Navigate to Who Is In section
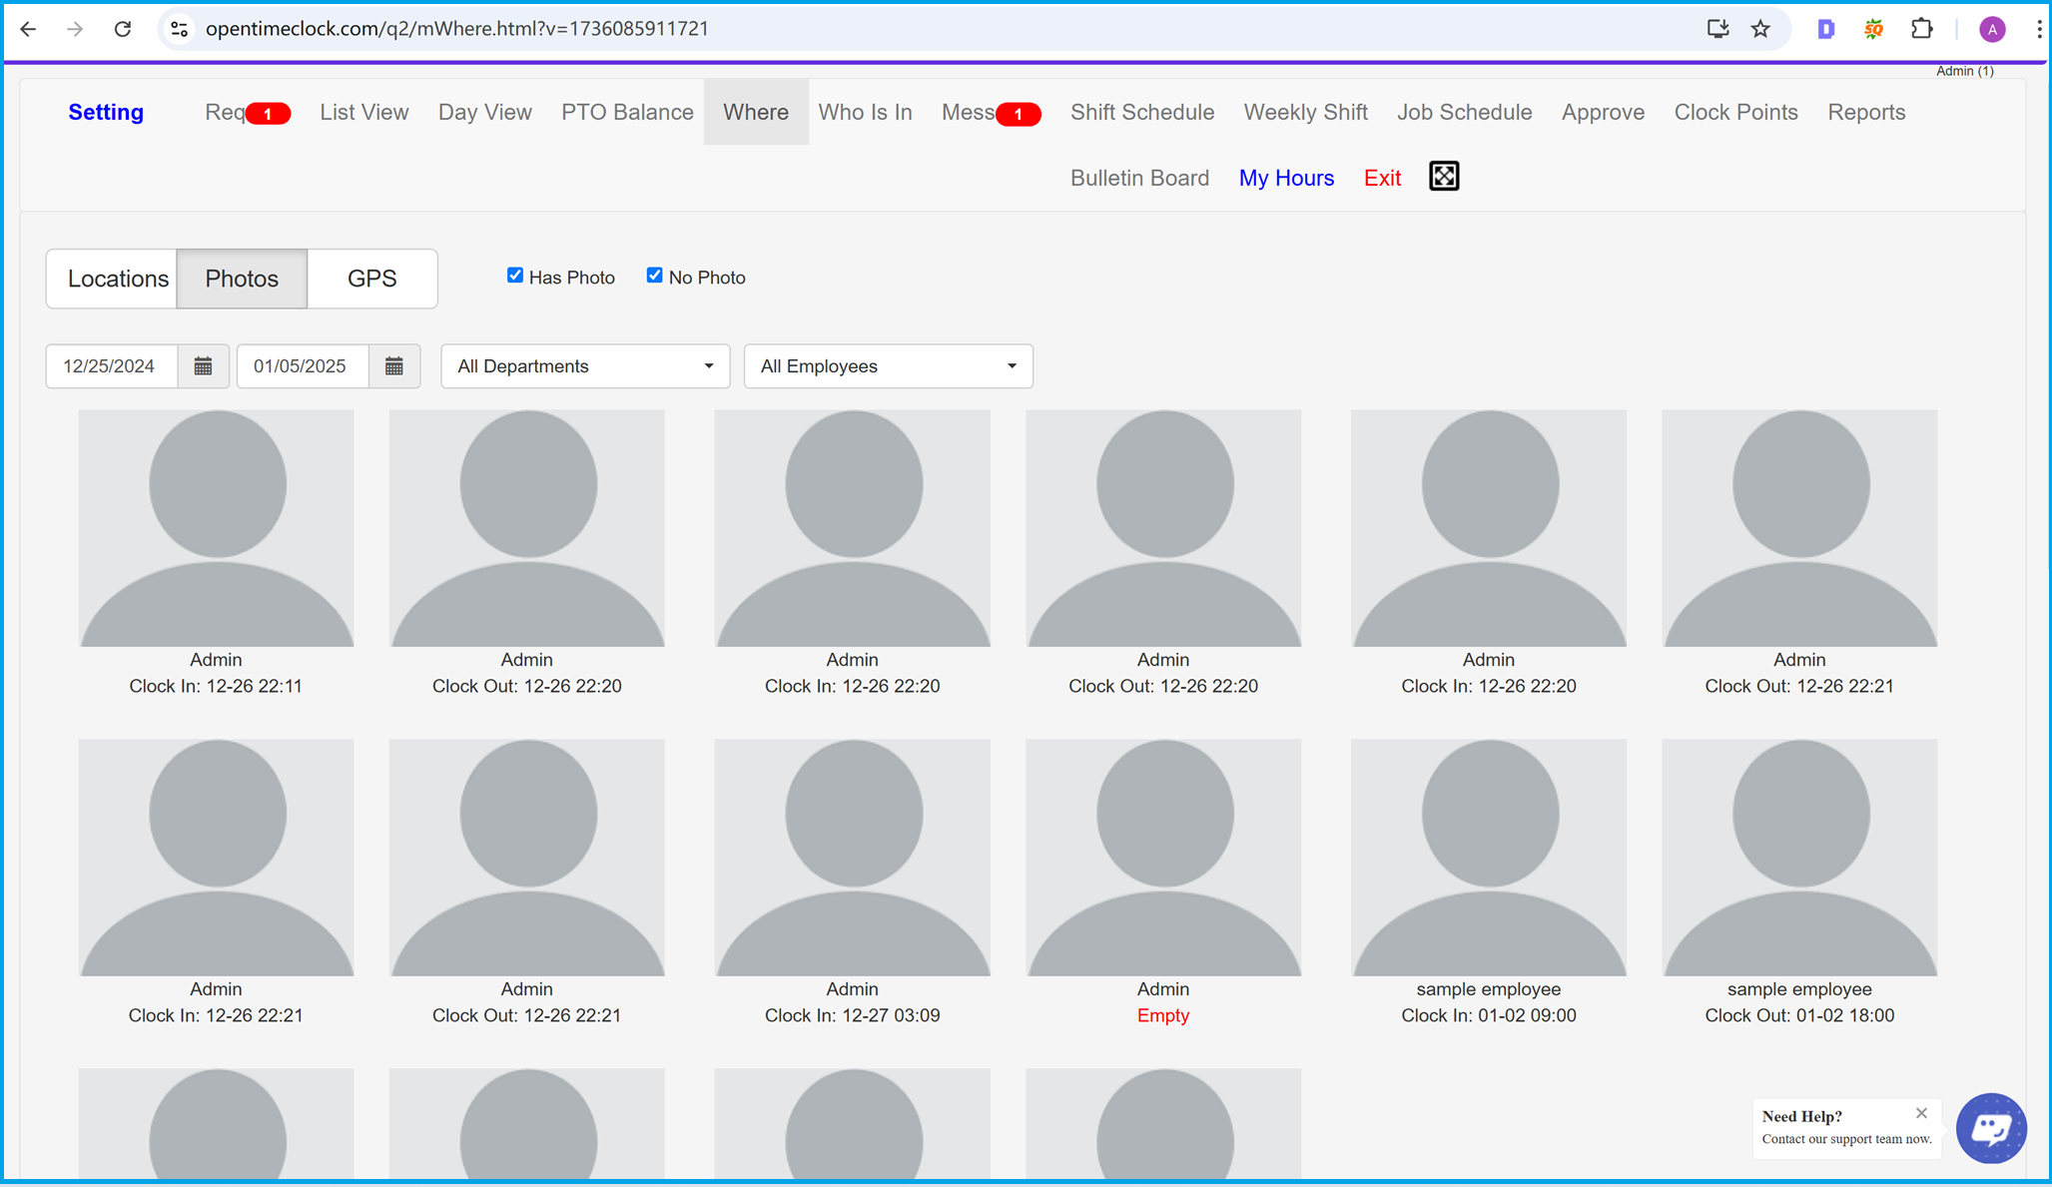The width and height of the screenshot is (2052, 1187). coord(864,113)
